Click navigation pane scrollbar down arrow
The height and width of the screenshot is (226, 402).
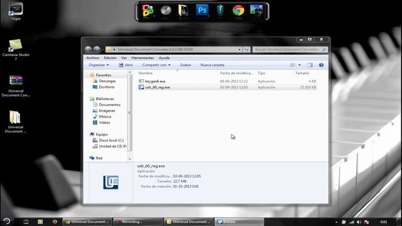130,159
